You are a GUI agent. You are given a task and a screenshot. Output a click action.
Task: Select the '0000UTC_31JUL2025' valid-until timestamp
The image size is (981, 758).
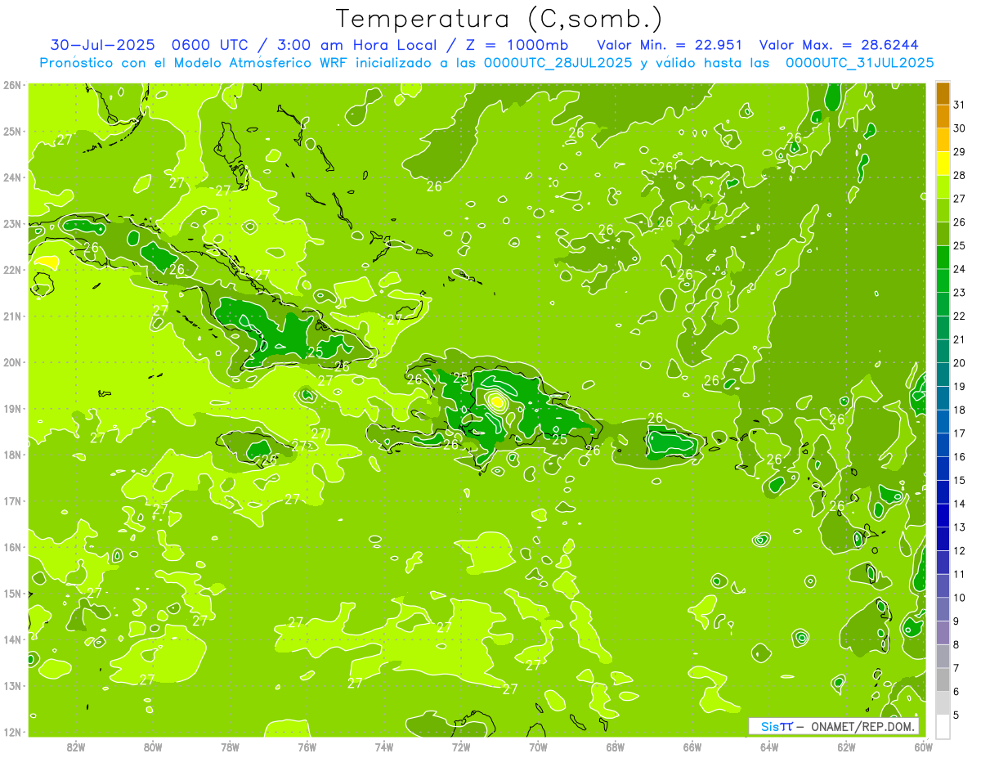[859, 62]
